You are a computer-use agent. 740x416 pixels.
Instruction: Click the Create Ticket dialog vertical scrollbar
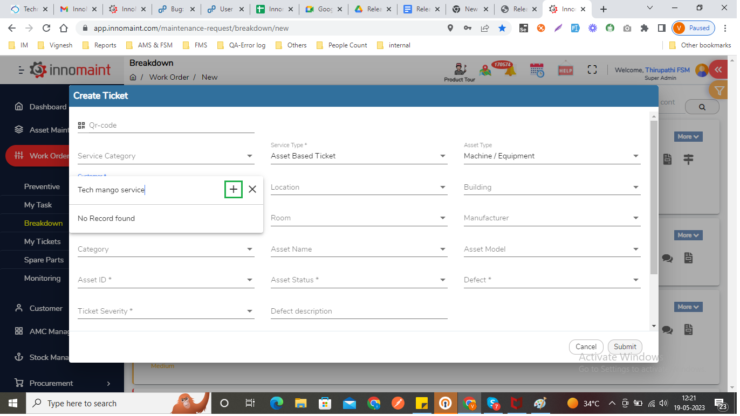coord(654,197)
